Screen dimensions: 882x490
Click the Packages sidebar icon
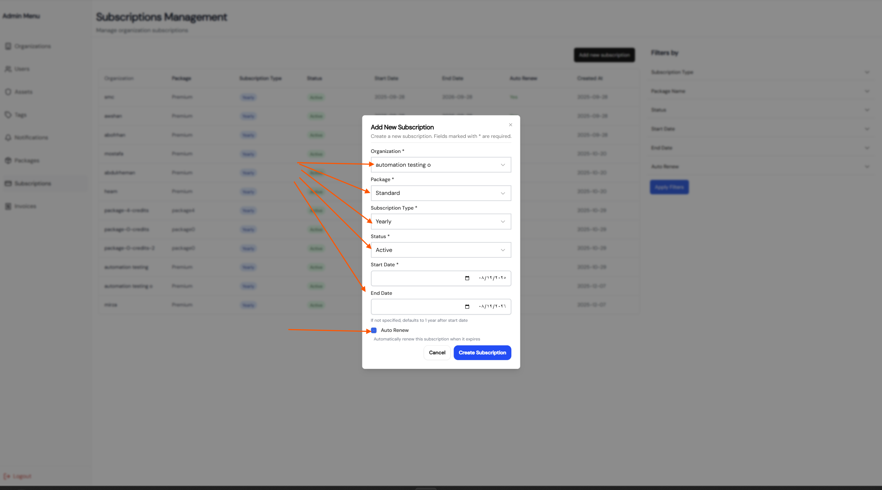pyautogui.click(x=8, y=160)
